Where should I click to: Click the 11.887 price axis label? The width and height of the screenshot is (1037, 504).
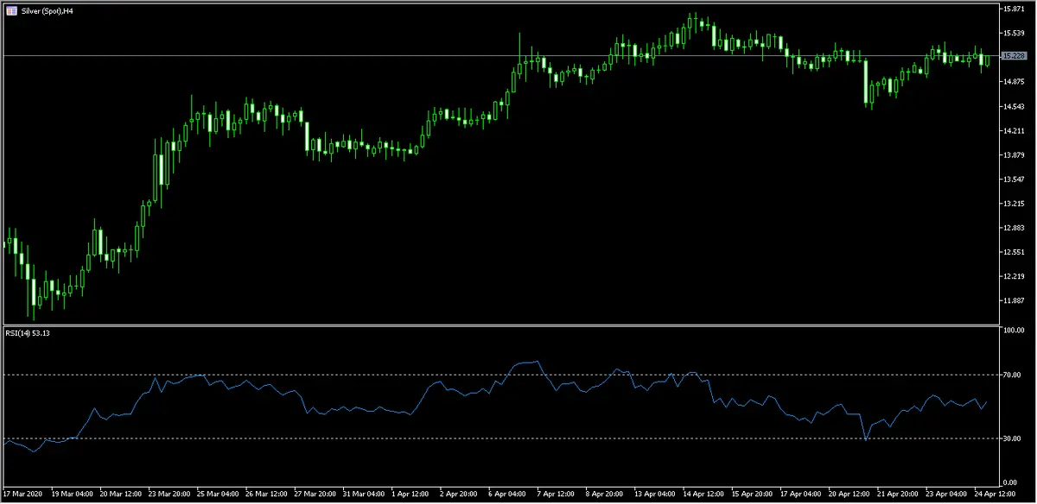tap(1013, 300)
